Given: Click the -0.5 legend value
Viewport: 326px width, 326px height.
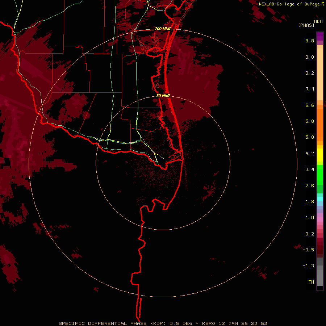Looking at the screenshot, I should pos(308,250).
